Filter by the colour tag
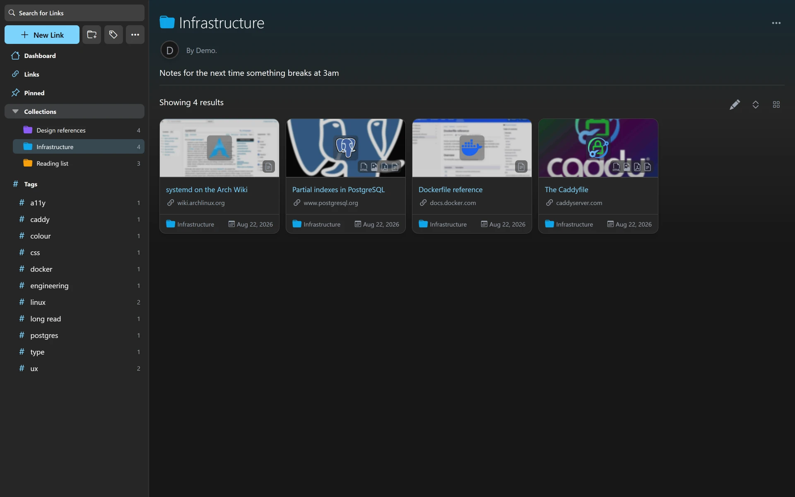 pyautogui.click(x=79, y=236)
